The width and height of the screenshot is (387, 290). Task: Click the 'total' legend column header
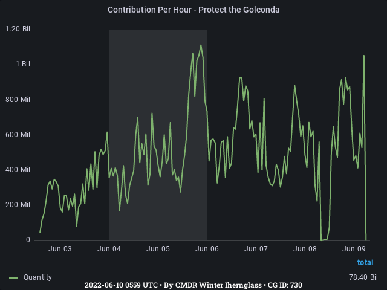(x=365, y=262)
